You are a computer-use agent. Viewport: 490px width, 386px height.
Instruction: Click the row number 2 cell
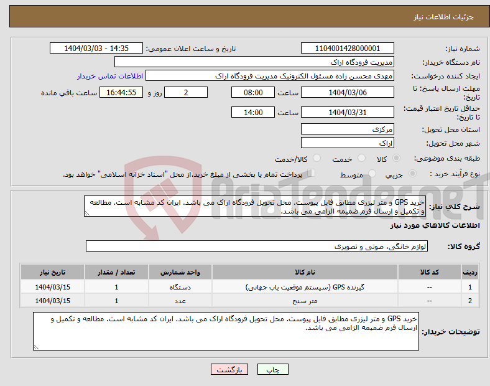tap(470, 301)
